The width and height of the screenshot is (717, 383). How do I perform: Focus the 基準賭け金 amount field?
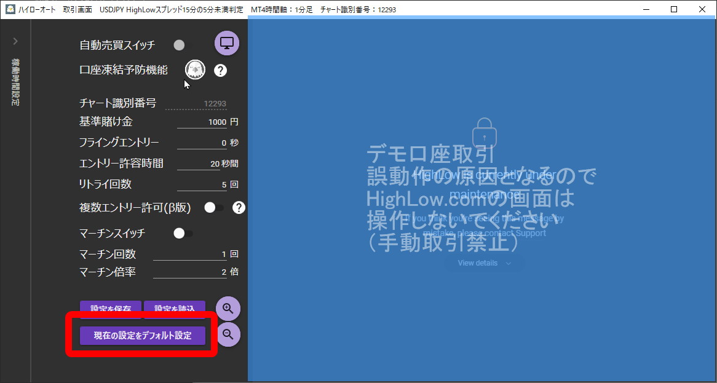pos(202,122)
